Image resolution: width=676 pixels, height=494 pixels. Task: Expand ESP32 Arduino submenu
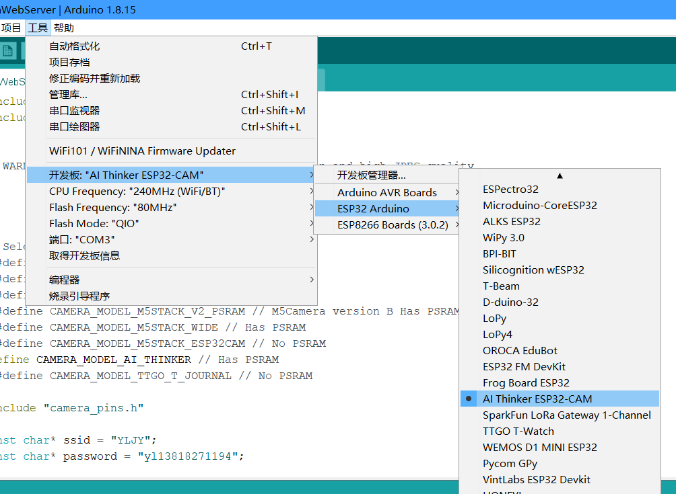[x=386, y=209]
